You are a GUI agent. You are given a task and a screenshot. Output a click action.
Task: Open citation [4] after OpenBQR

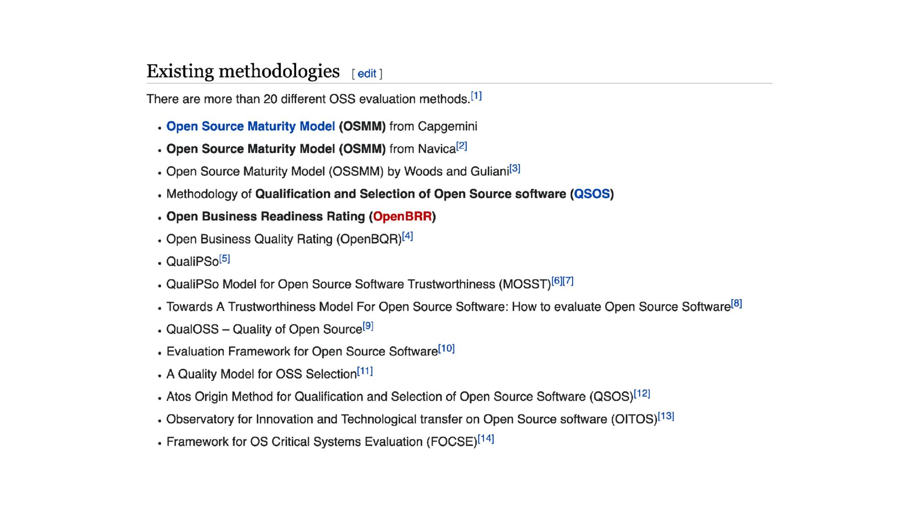[407, 236]
